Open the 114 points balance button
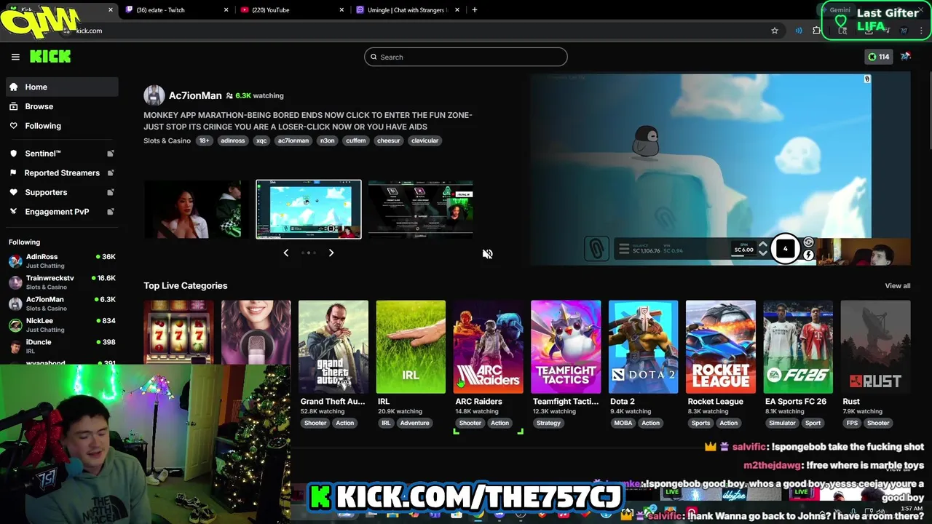Screen dimensions: 932x524 point(878,57)
